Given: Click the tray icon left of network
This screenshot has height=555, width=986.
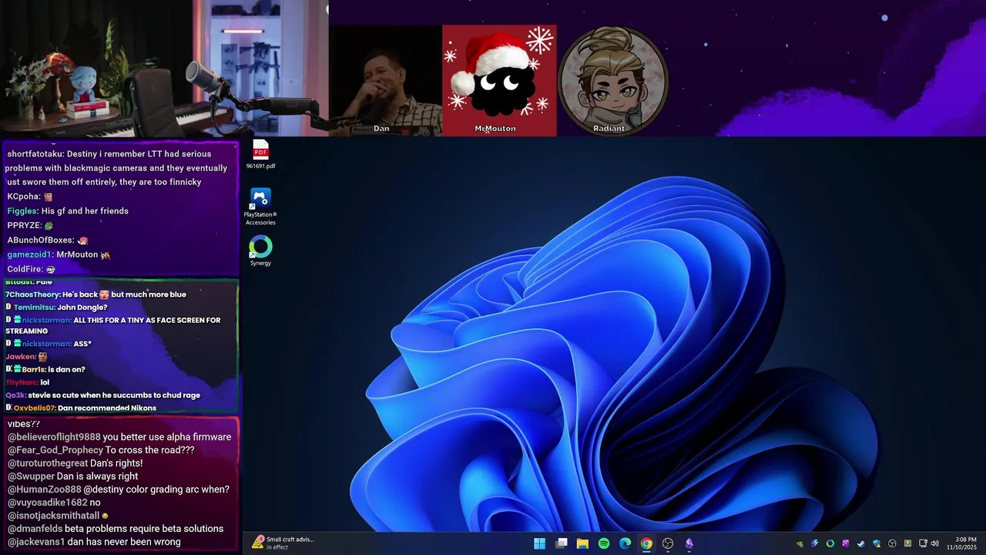Looking at the screenshot, I should click(x=907, y=543).
